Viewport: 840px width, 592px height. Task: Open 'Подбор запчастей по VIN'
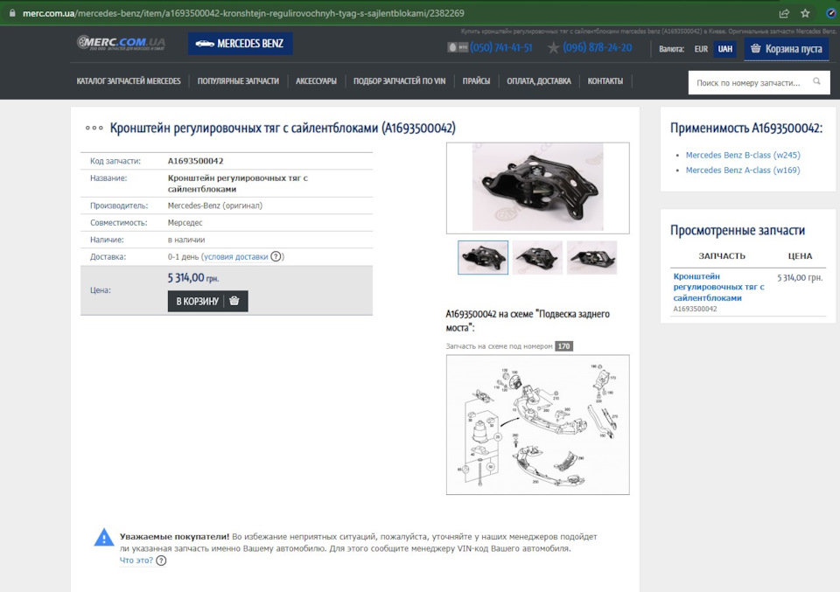tap(399, 81)
